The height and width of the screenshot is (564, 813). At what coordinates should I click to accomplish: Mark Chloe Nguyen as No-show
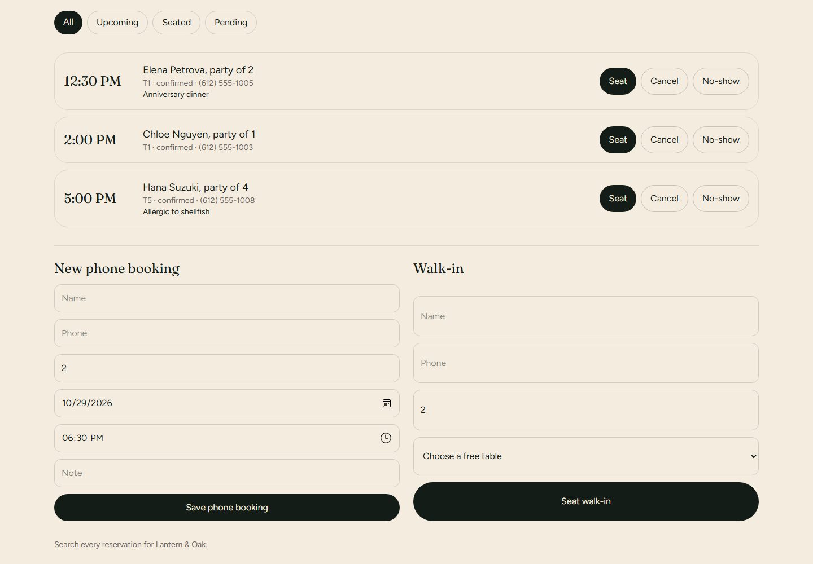(x=721, y=140)
